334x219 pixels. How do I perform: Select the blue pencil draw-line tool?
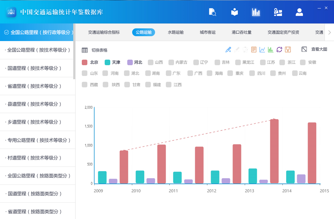pyautogui.click(x=228, y=50)
